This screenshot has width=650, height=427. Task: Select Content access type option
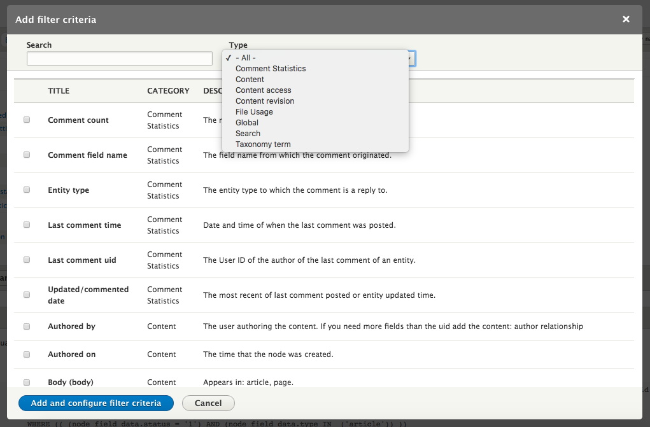263,90
